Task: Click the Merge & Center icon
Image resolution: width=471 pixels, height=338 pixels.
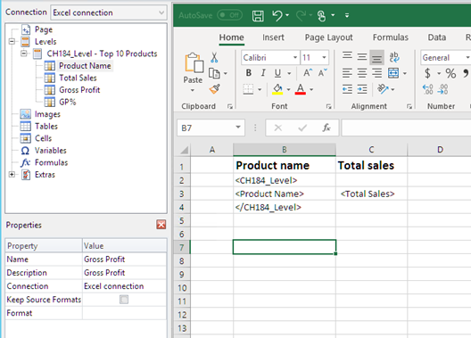Action: (393, 73)
